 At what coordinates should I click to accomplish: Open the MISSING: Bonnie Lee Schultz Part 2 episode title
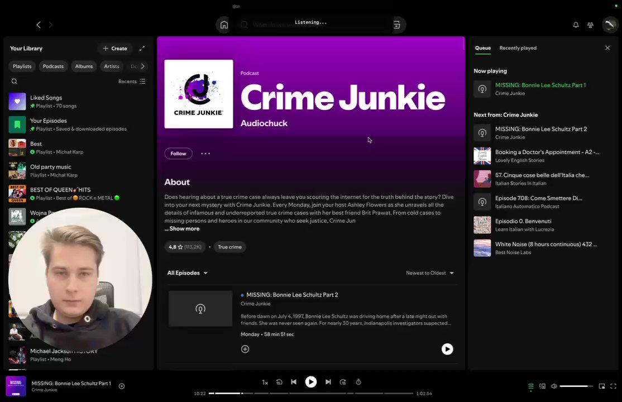(292, 295)
